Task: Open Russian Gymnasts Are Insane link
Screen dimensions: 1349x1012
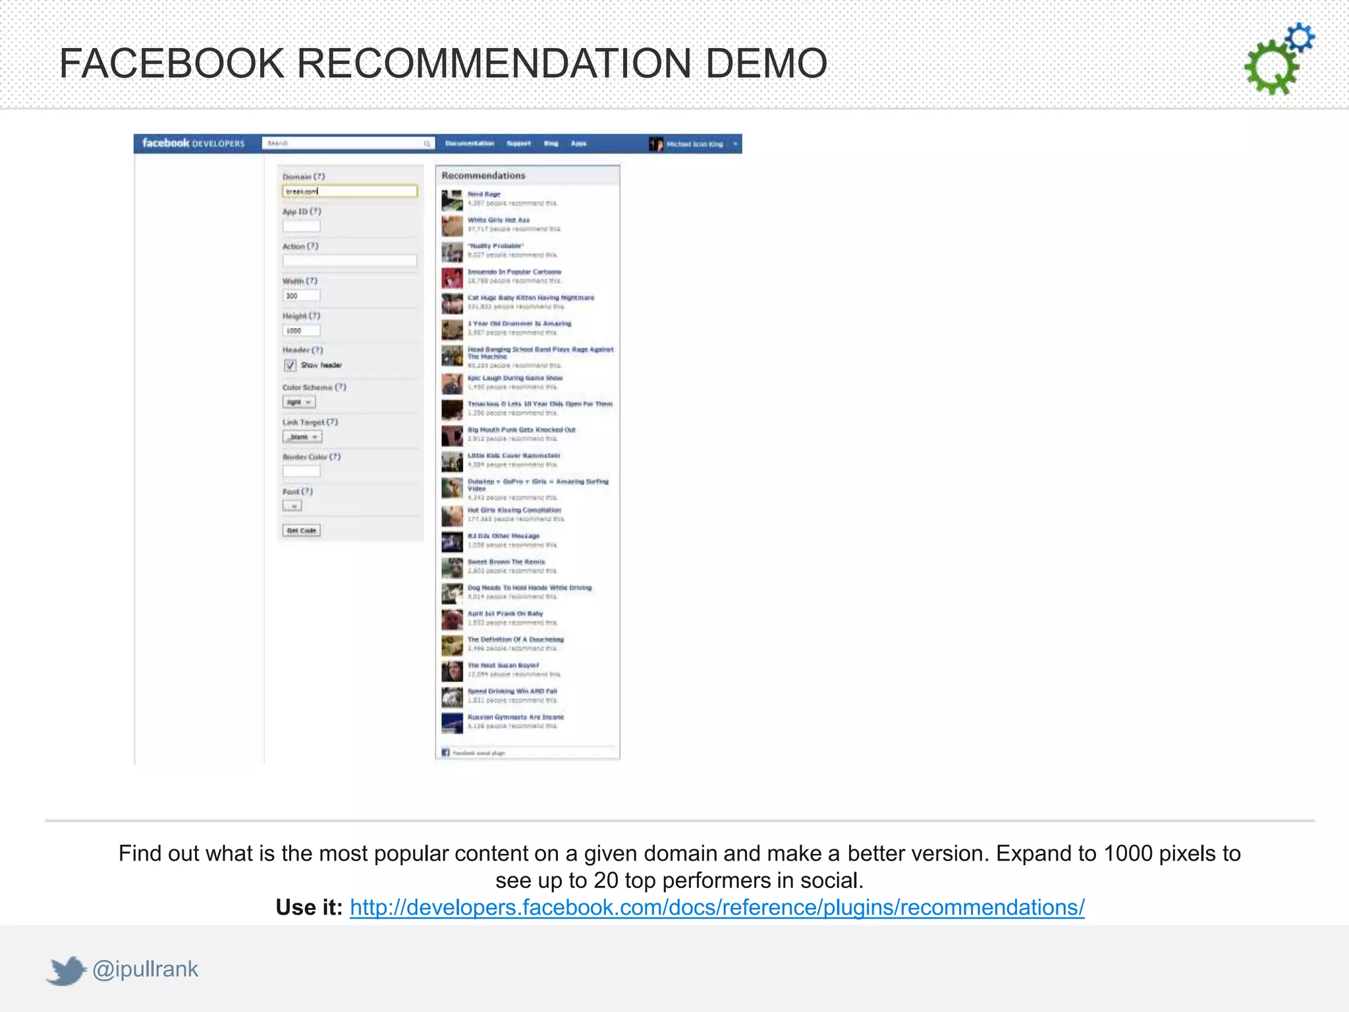Action: coord(516,717)
